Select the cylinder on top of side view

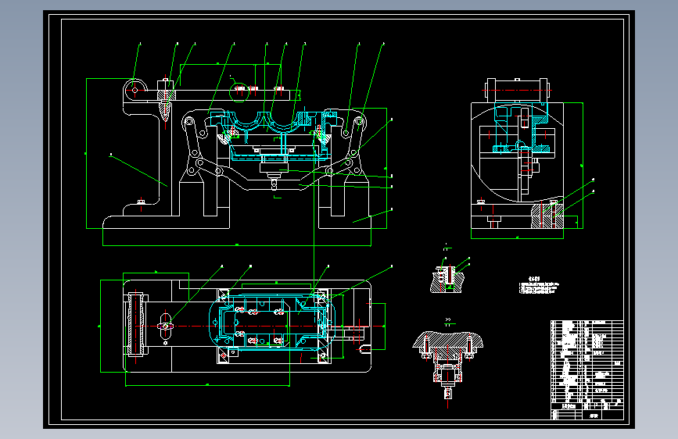pyautogui.click(x=517, y=90)
